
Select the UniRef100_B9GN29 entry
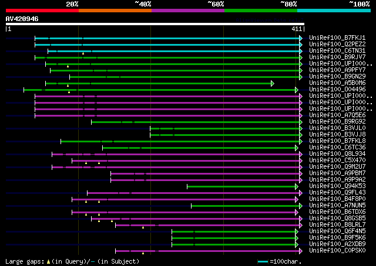pyautogui.click(x=337, y=77)
